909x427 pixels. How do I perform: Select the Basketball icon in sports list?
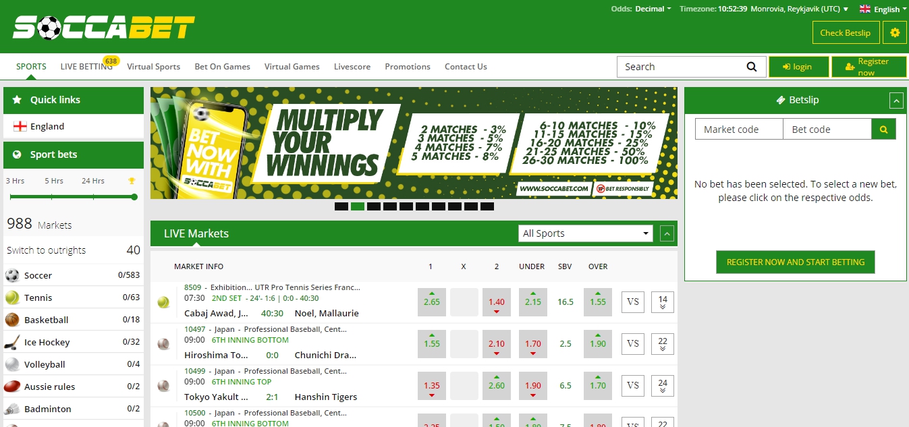tap(12, 320)
